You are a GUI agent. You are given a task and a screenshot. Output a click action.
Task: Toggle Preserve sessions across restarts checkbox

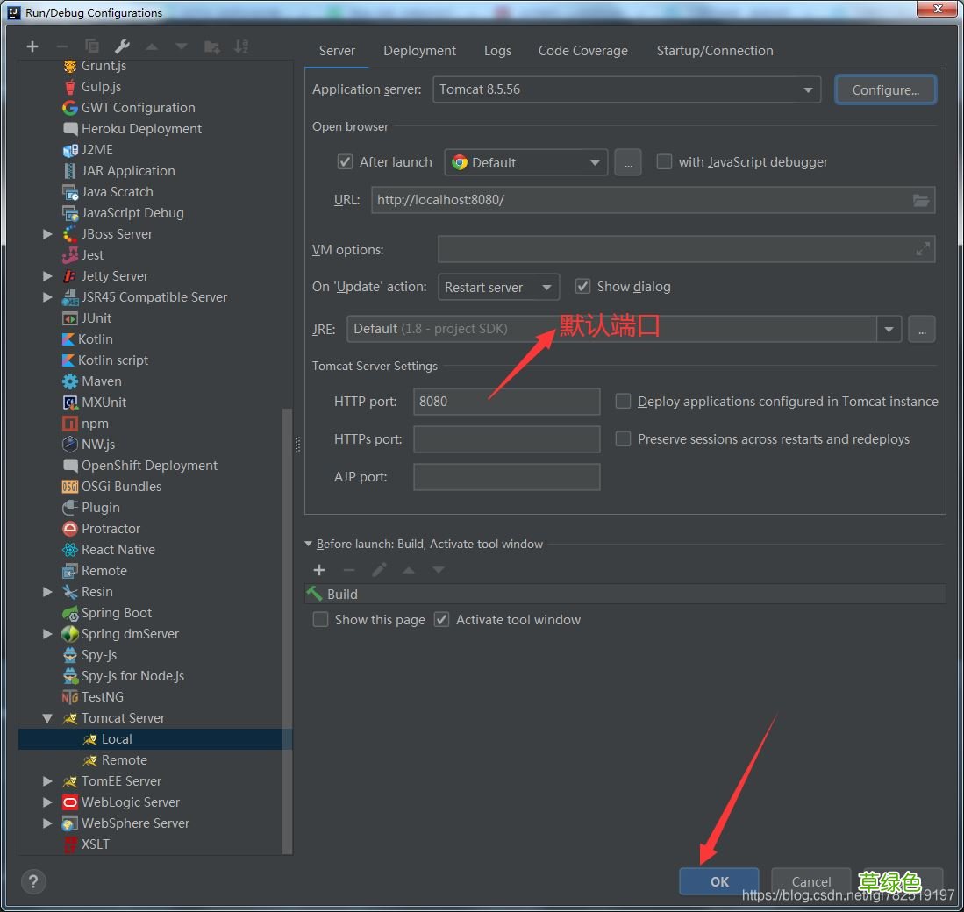pyautogui.click(x=624, y=439)
